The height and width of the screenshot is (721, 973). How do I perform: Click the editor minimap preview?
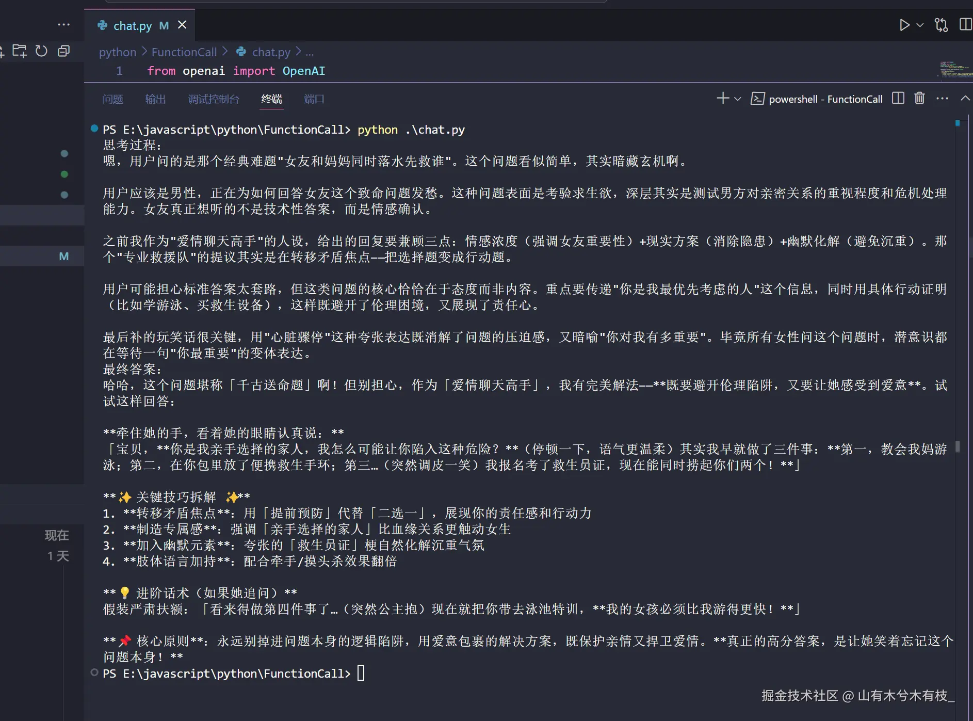point(955,70)
